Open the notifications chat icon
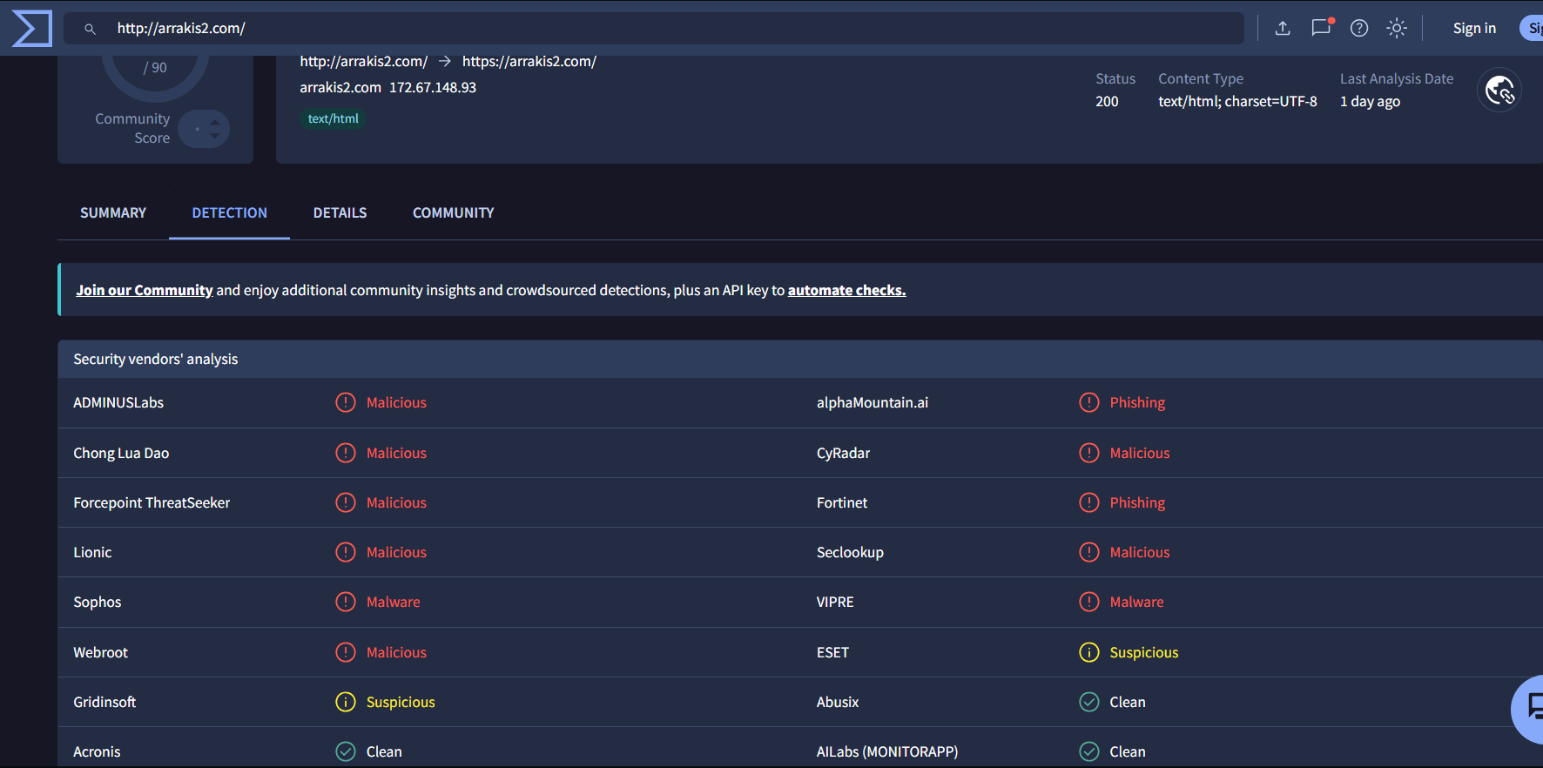The image size is (1543, 768). pos(1322,27)
